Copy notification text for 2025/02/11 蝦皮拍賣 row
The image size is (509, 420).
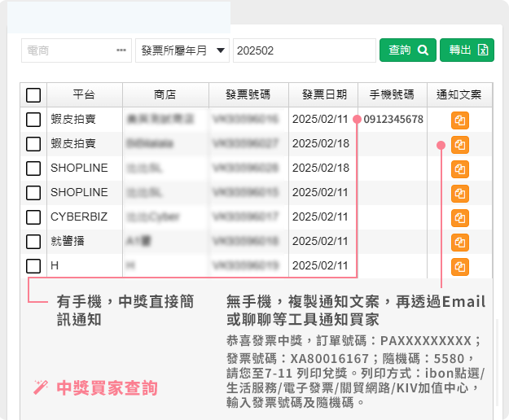coord(460,120)
